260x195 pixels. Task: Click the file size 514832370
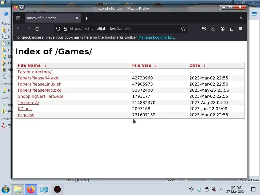(144, 103)
